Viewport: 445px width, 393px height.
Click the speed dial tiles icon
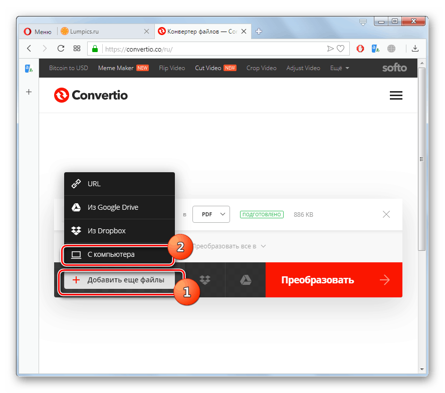(x=77, y=49)
